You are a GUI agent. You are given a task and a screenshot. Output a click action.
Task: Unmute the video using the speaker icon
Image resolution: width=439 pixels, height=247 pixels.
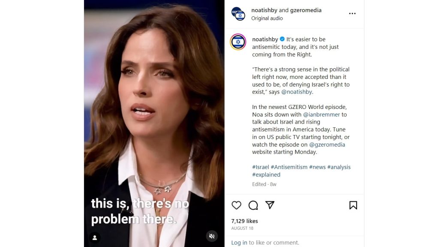point(212,236)
